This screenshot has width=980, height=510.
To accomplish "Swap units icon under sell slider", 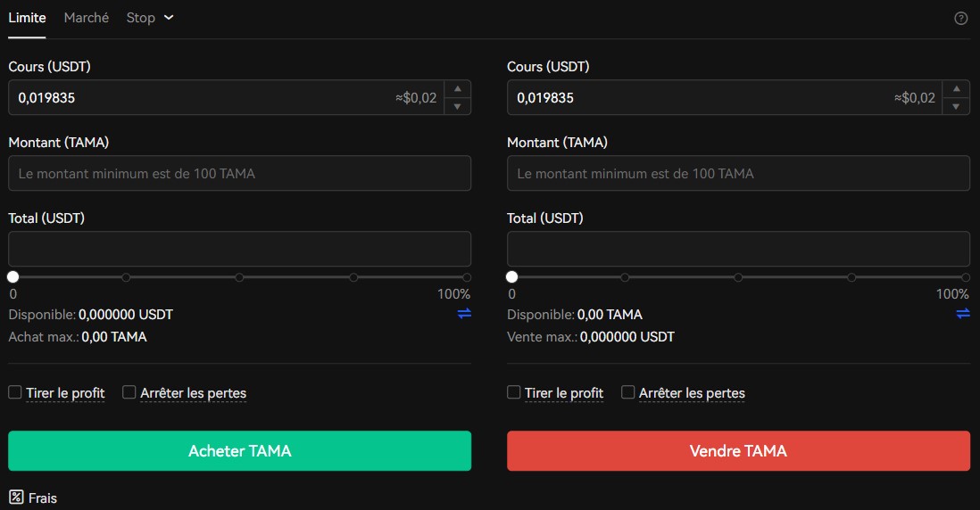I will coord(962,313).
